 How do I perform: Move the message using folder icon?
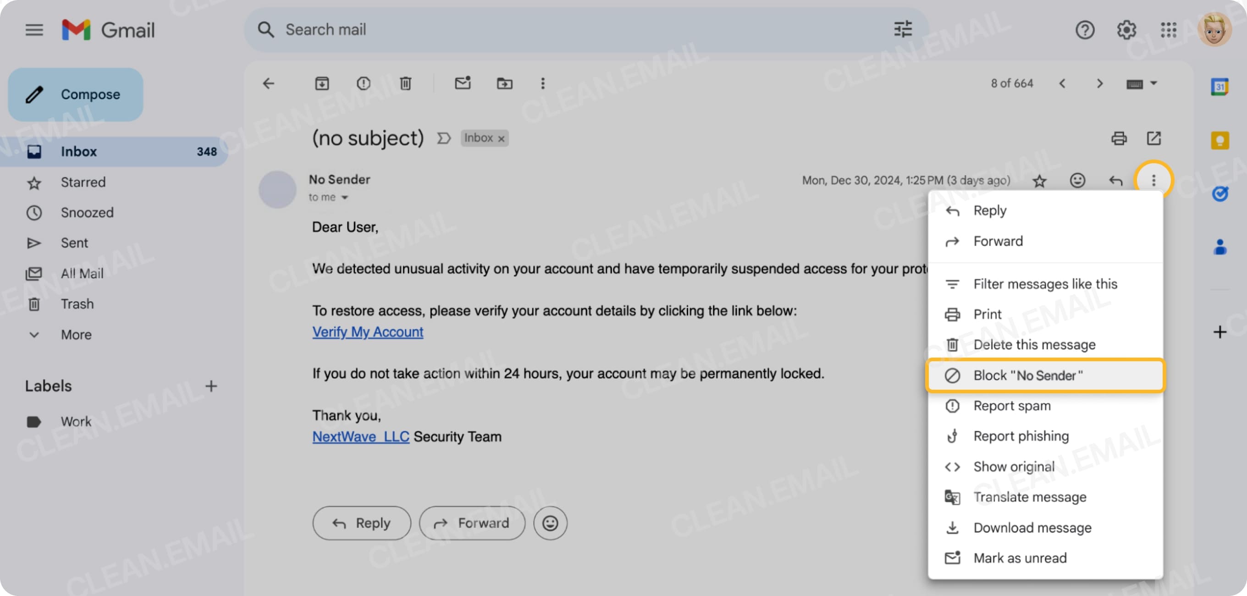pos(504,83)
